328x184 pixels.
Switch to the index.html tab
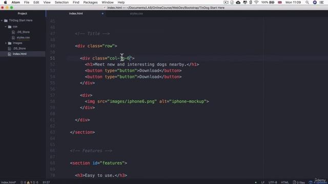76,14
